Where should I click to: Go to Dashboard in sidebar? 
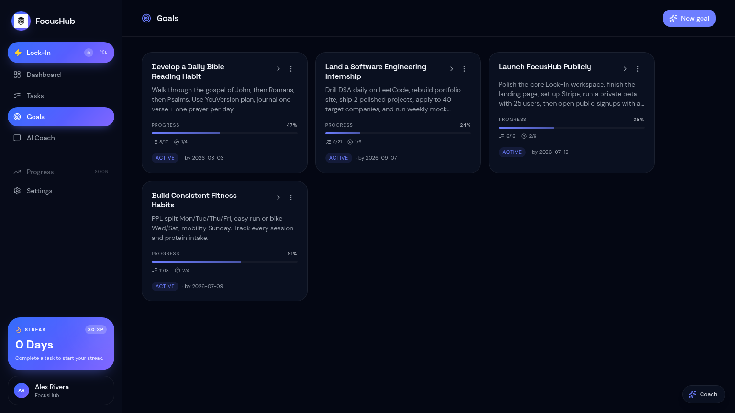(61, 75)
